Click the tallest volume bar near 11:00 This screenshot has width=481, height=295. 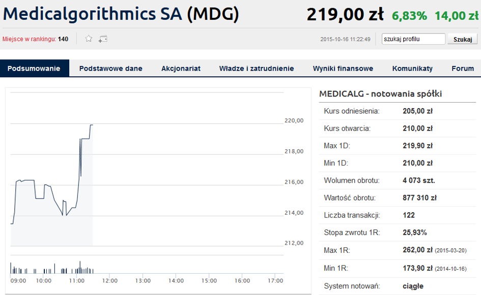tap(80, 267)
